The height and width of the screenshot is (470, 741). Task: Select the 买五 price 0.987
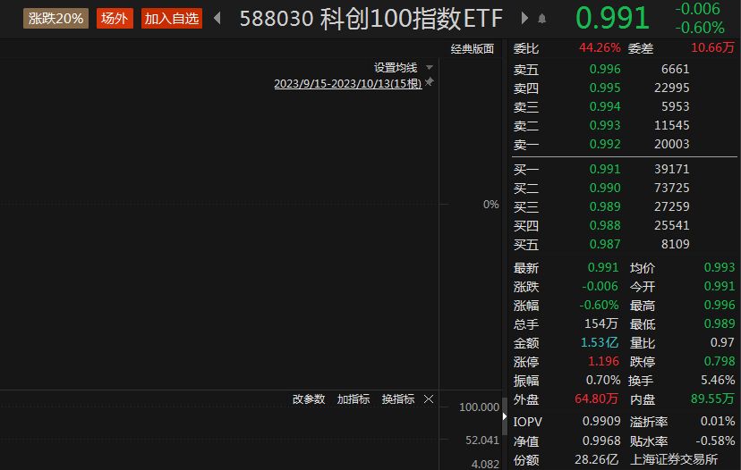(x=605, y=245)
